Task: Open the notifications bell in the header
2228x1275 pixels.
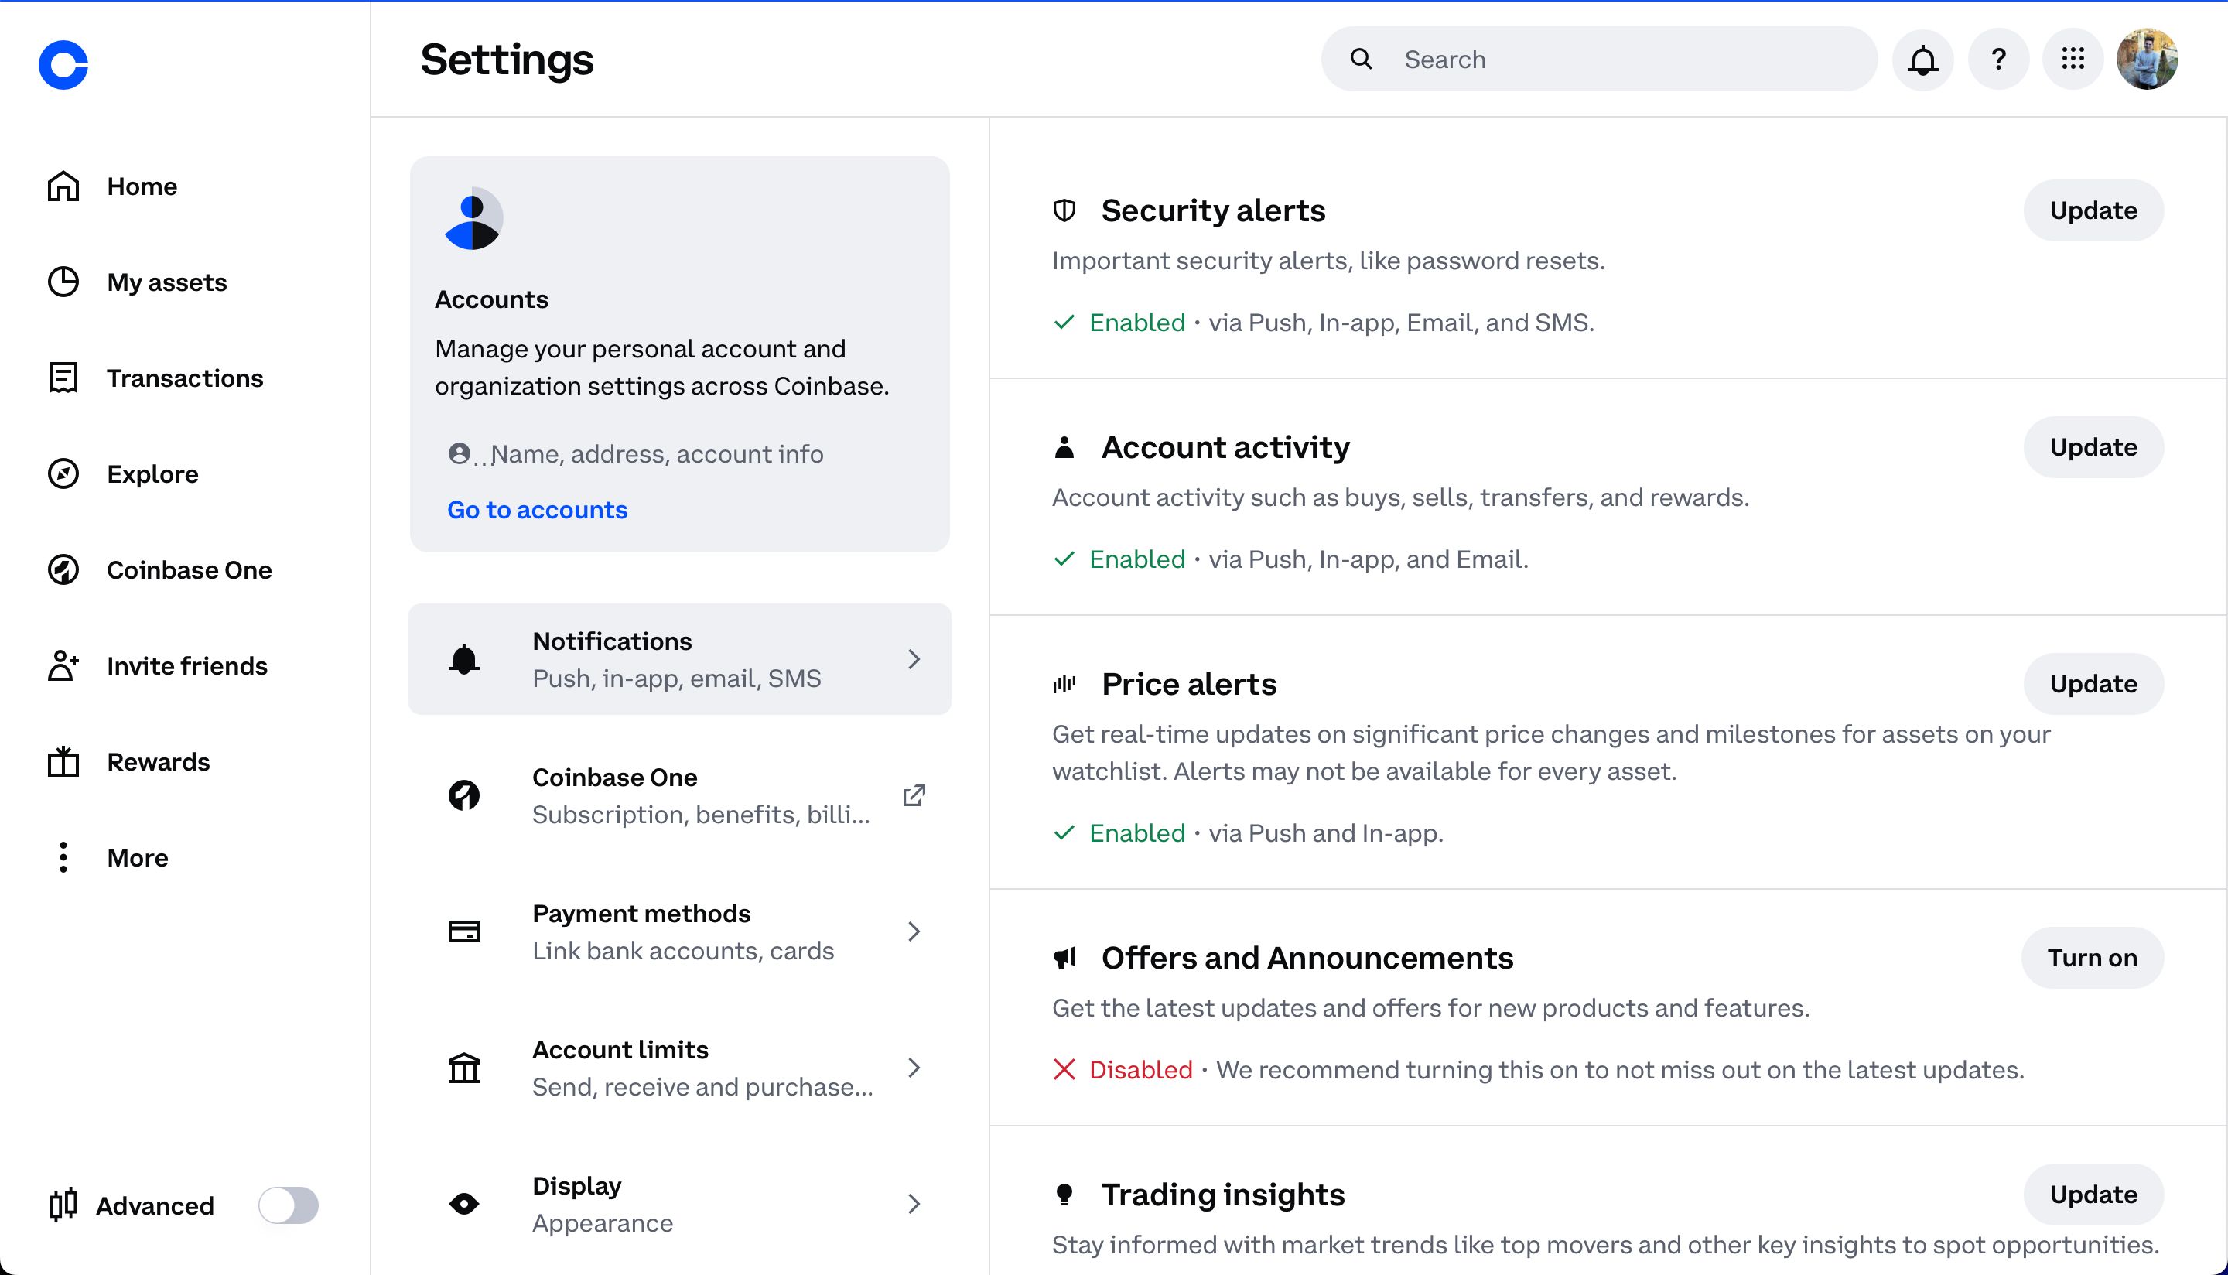Action: point(1922,60)
